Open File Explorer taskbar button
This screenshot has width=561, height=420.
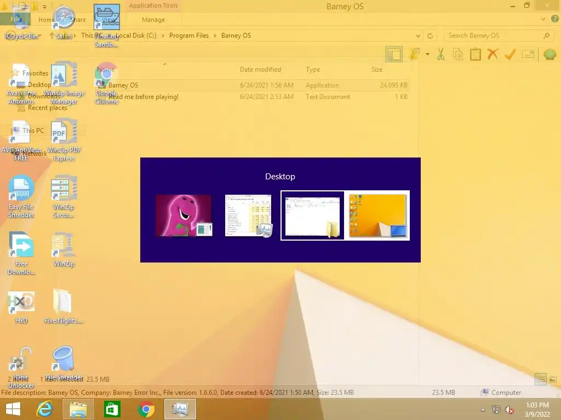pos(78,409)
